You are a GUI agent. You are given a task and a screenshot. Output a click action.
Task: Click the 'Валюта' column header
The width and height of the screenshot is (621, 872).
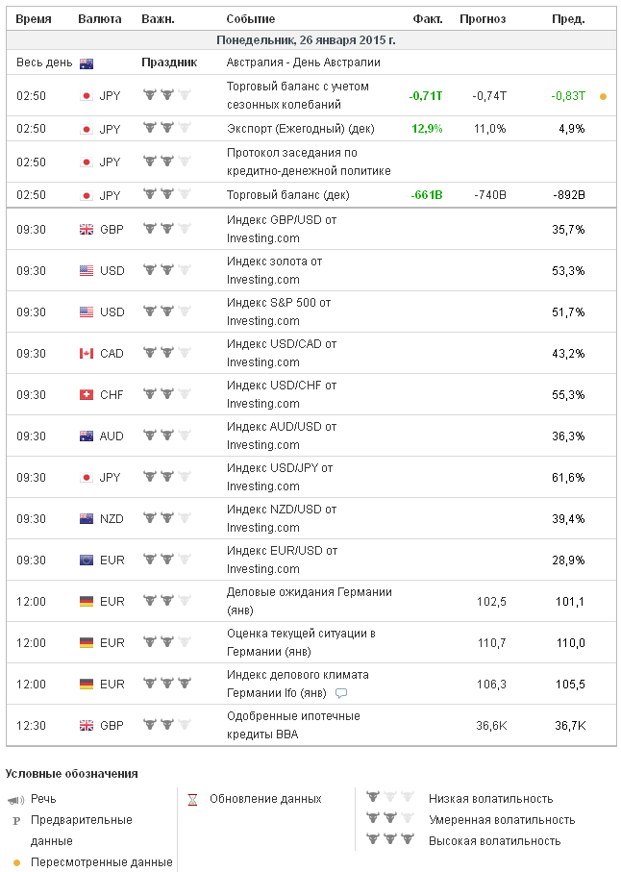tap(99, 19)
